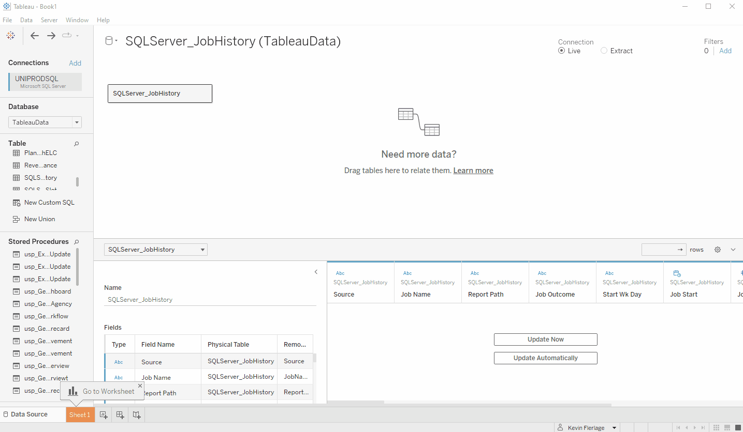Open the Server menu

pos(49,20)
